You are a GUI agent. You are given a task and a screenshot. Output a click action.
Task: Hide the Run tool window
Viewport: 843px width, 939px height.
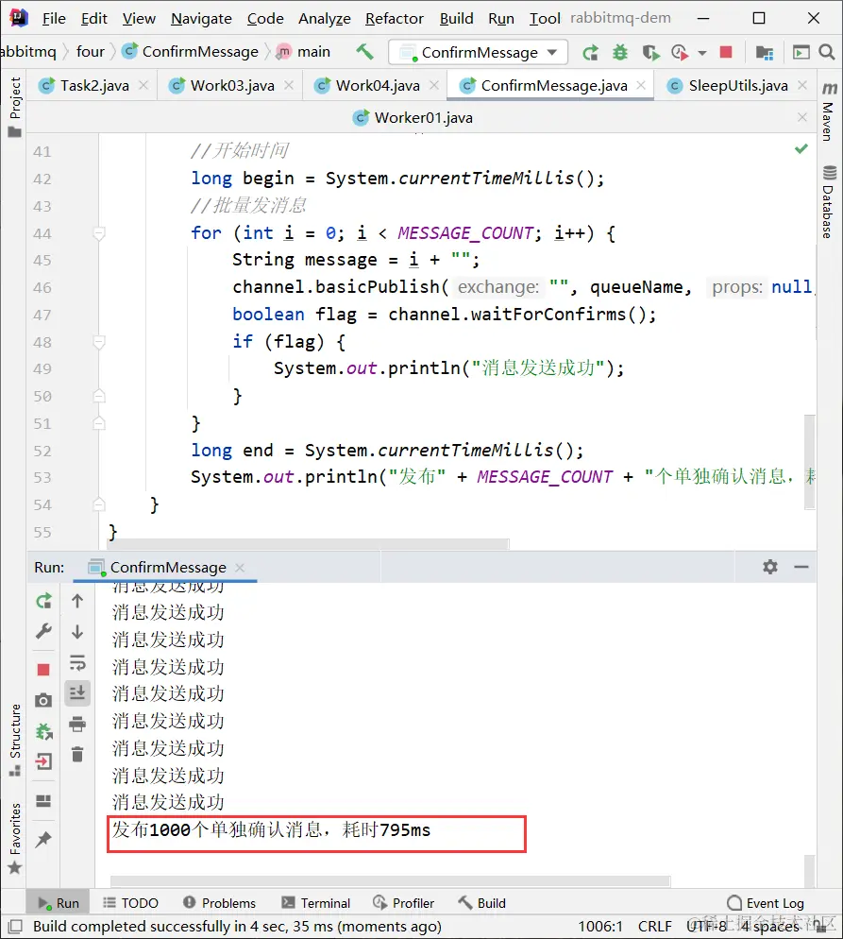pos(801,567)
